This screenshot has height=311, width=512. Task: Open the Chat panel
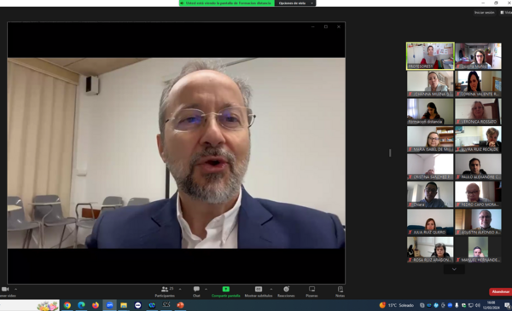[x=196, y=289]
